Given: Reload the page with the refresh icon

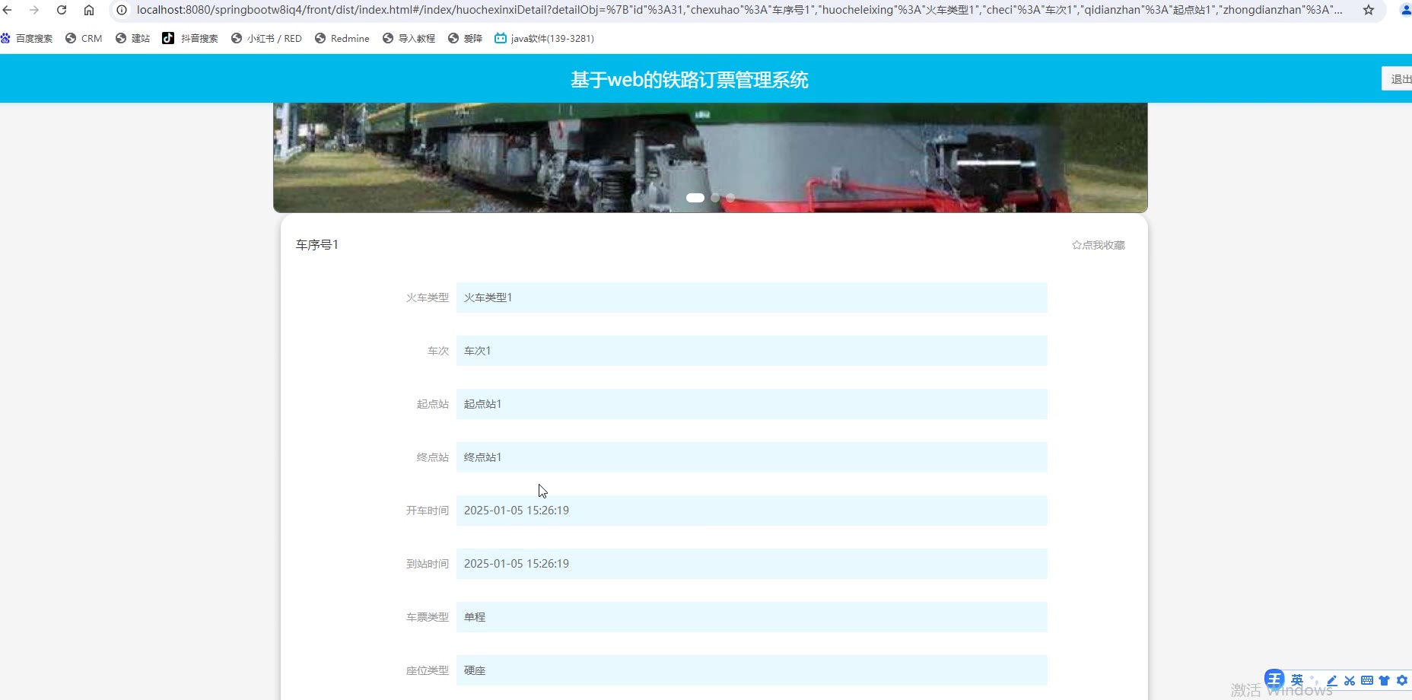Looking at the screenshot, I should [62, 10].
